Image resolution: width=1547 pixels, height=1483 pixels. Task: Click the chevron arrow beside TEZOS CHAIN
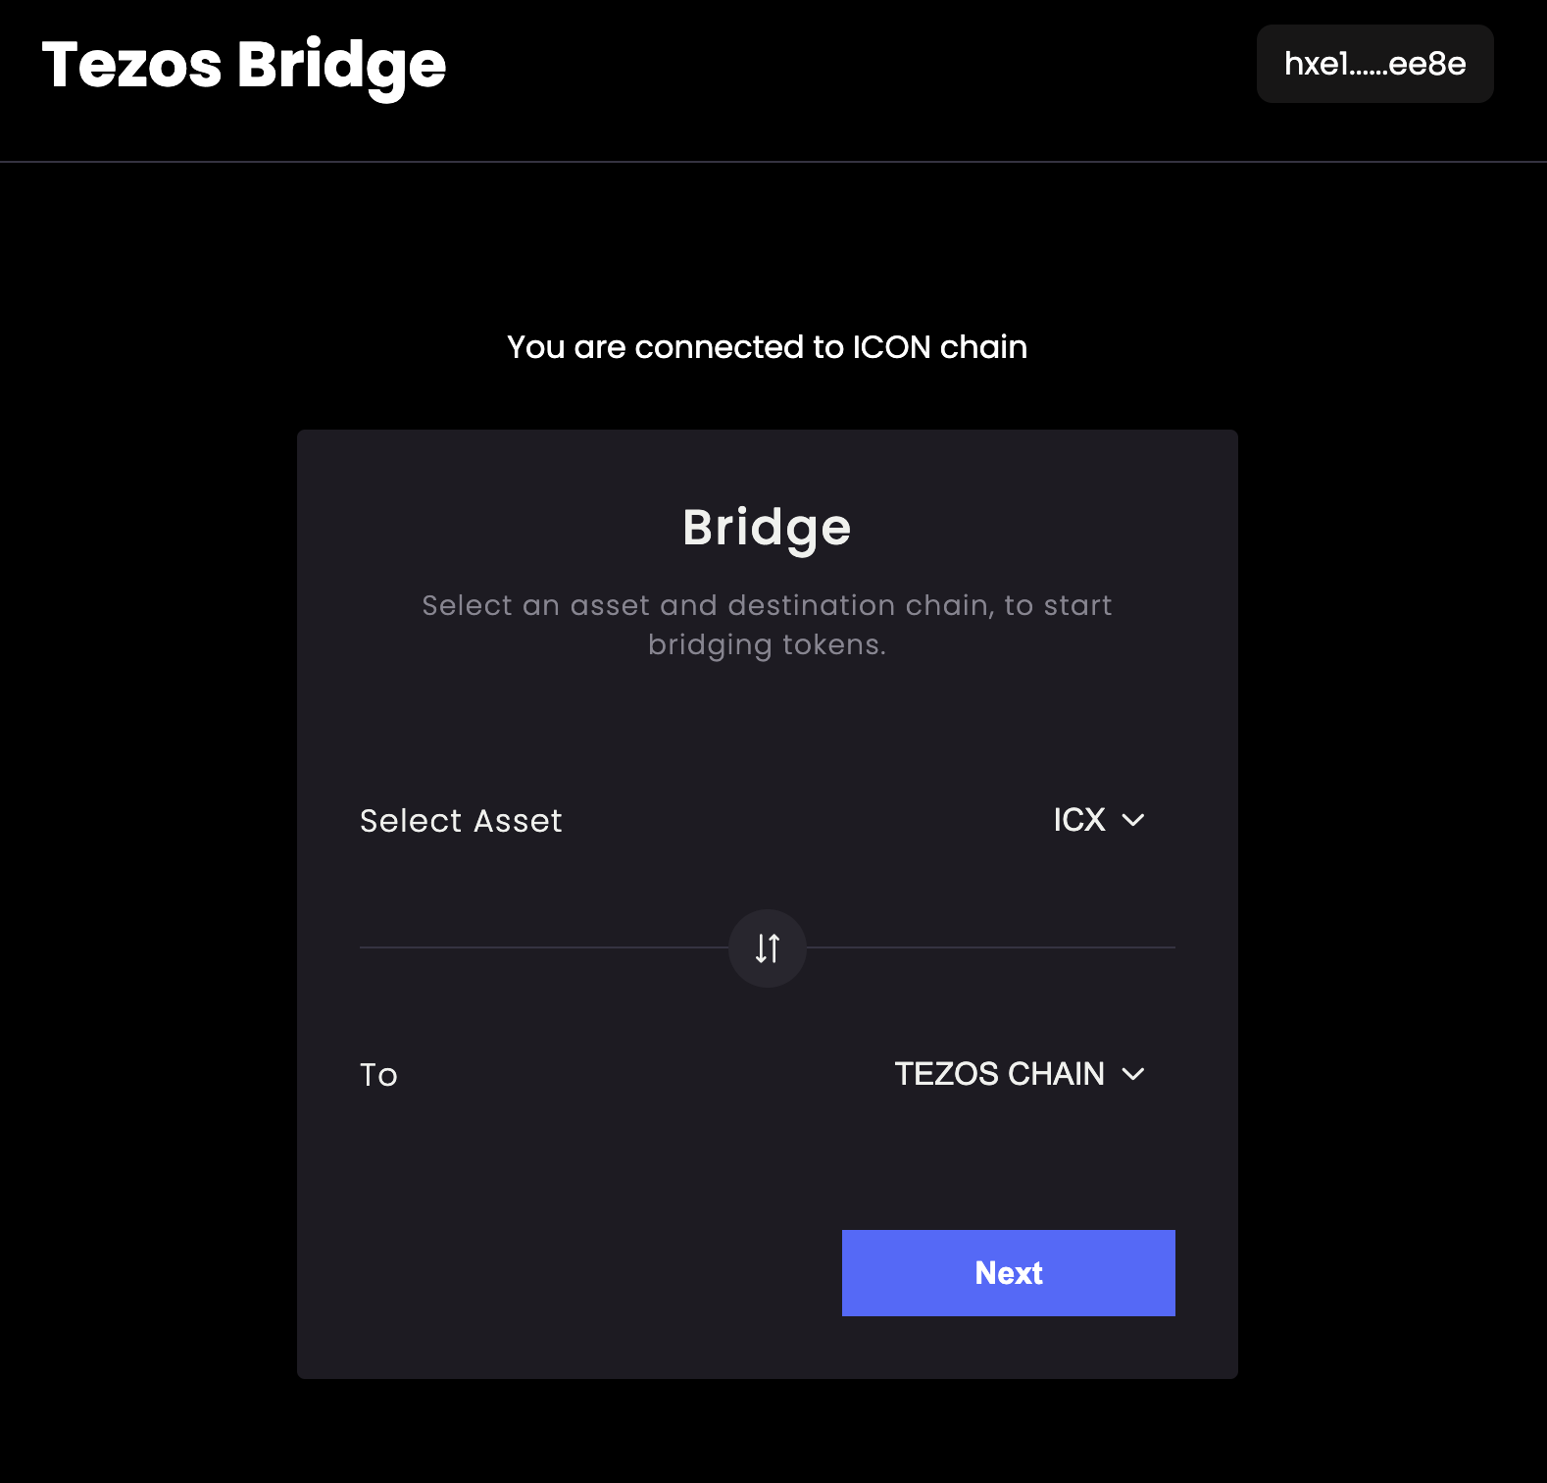point(1133,1074)
